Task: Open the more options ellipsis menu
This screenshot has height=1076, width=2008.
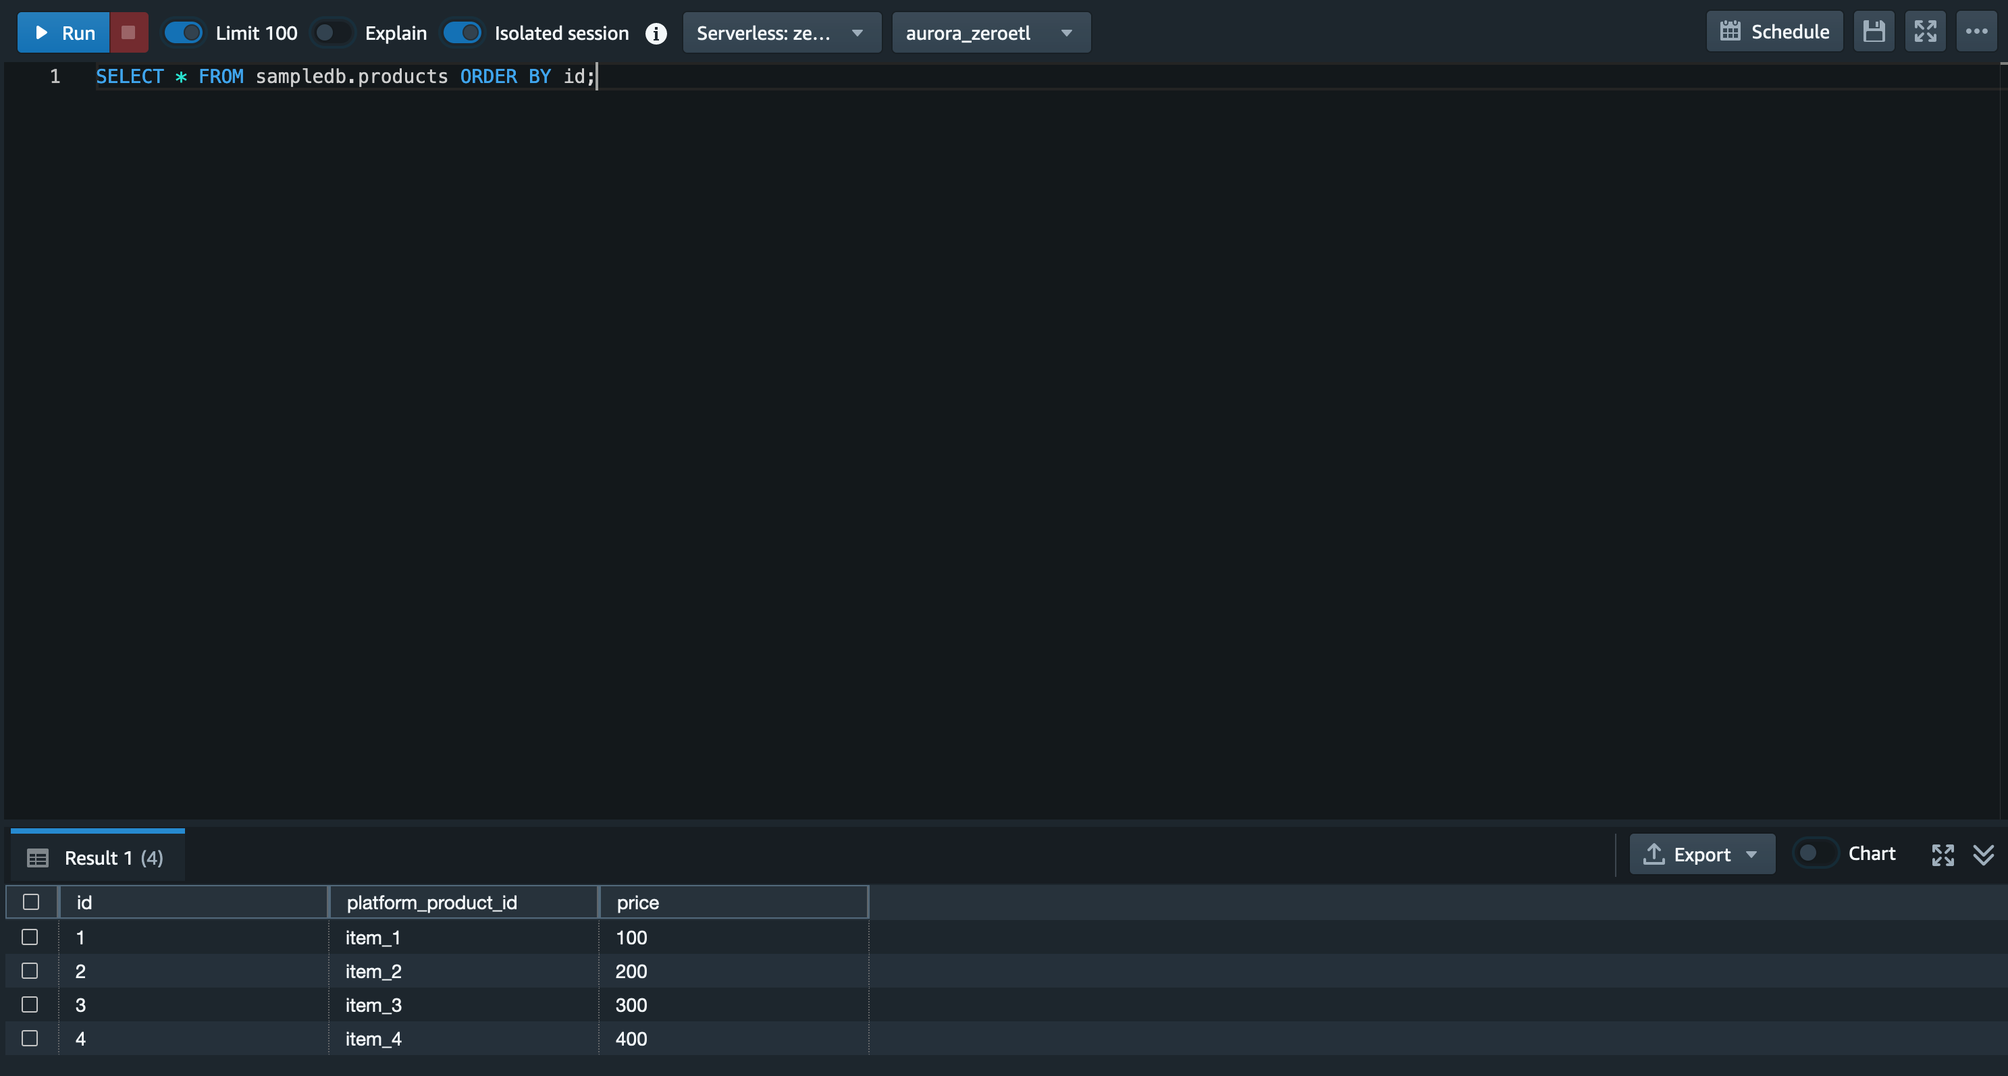Action: [1977, 32]
